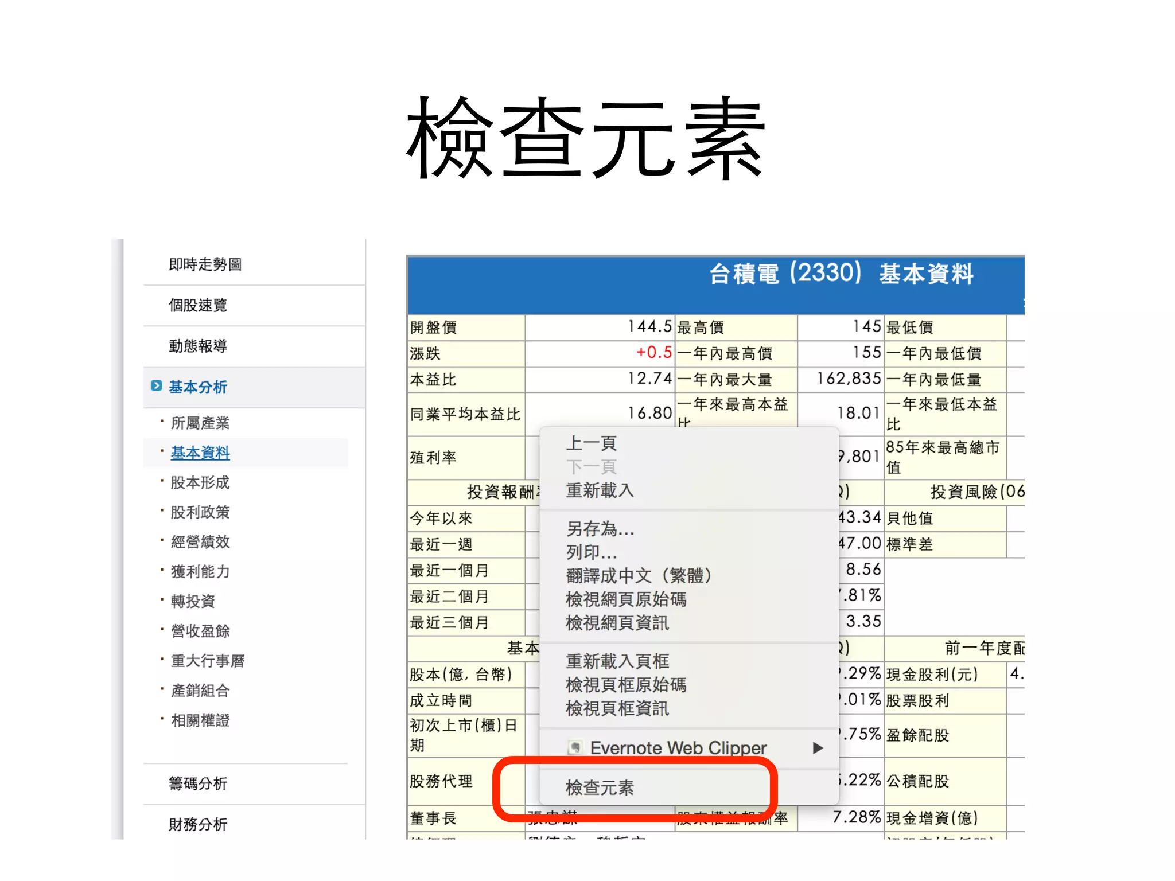Screen dimensions: 1175x881
Task: Open 經營績效 sidebar sub-item
Action: (x=200, y=541)
